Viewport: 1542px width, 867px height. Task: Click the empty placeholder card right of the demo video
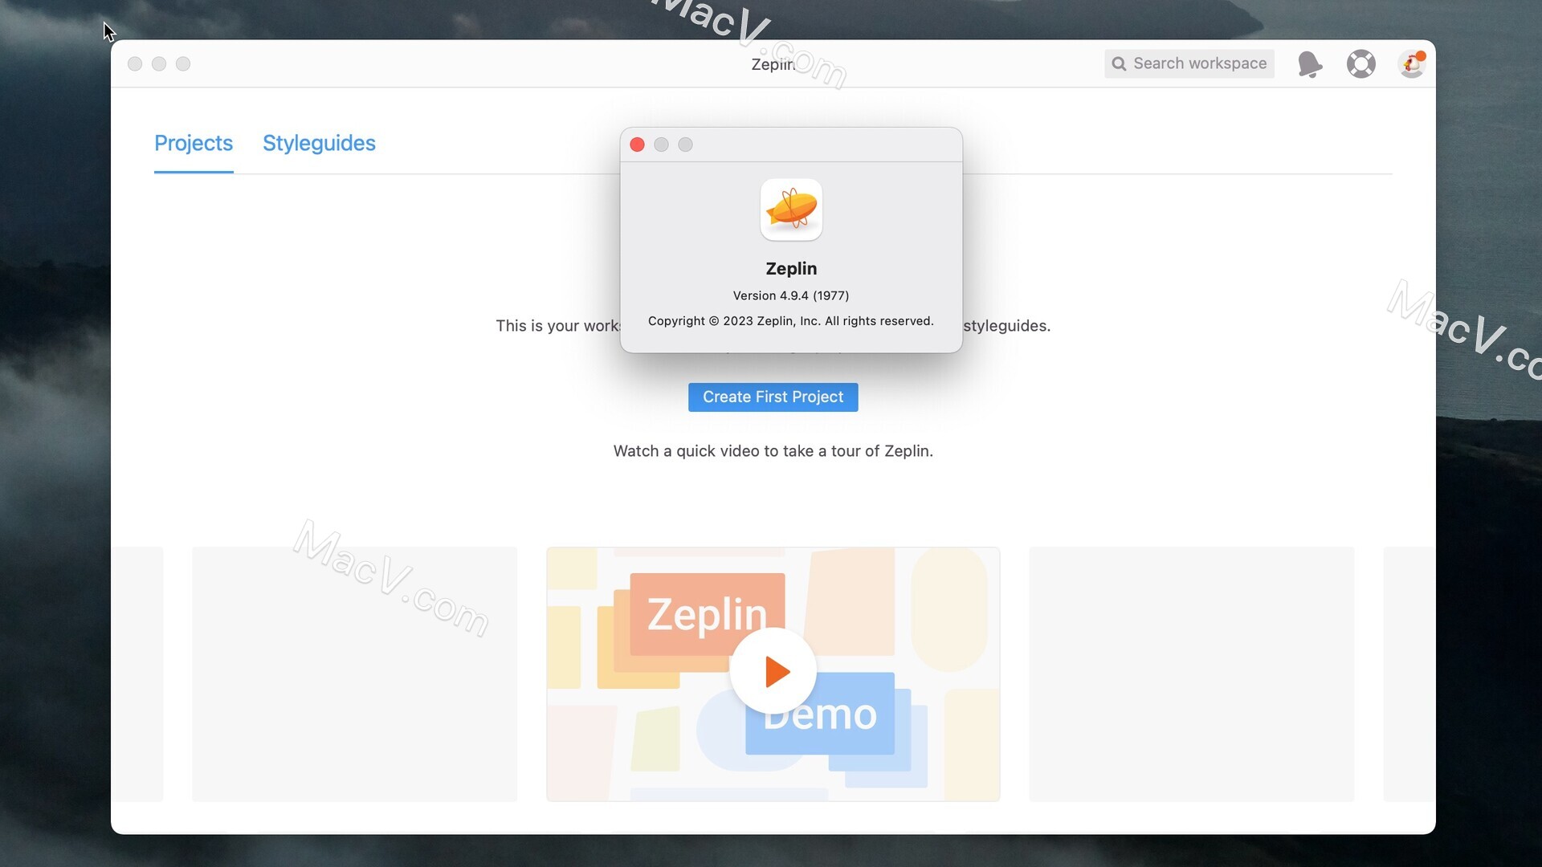click(1191, 674)
